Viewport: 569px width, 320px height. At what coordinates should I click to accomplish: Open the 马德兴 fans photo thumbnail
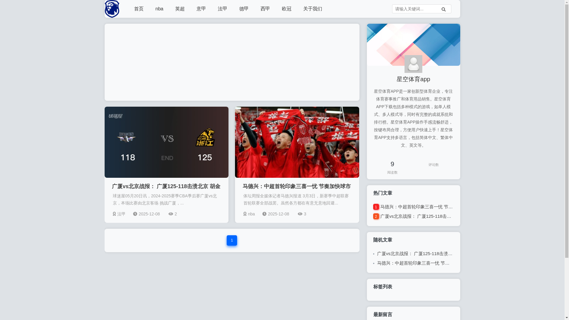click(x=297, y=142)
